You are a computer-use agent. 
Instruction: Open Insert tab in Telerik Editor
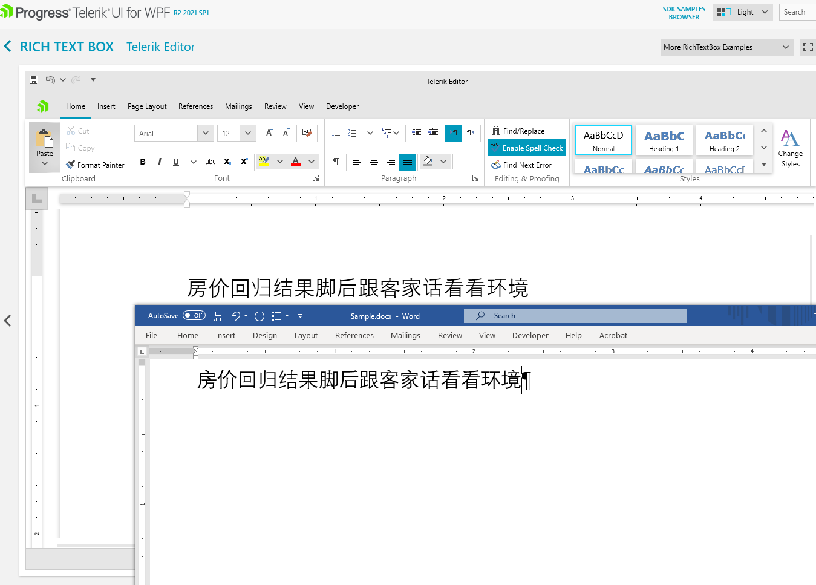(x=106, y=106)
